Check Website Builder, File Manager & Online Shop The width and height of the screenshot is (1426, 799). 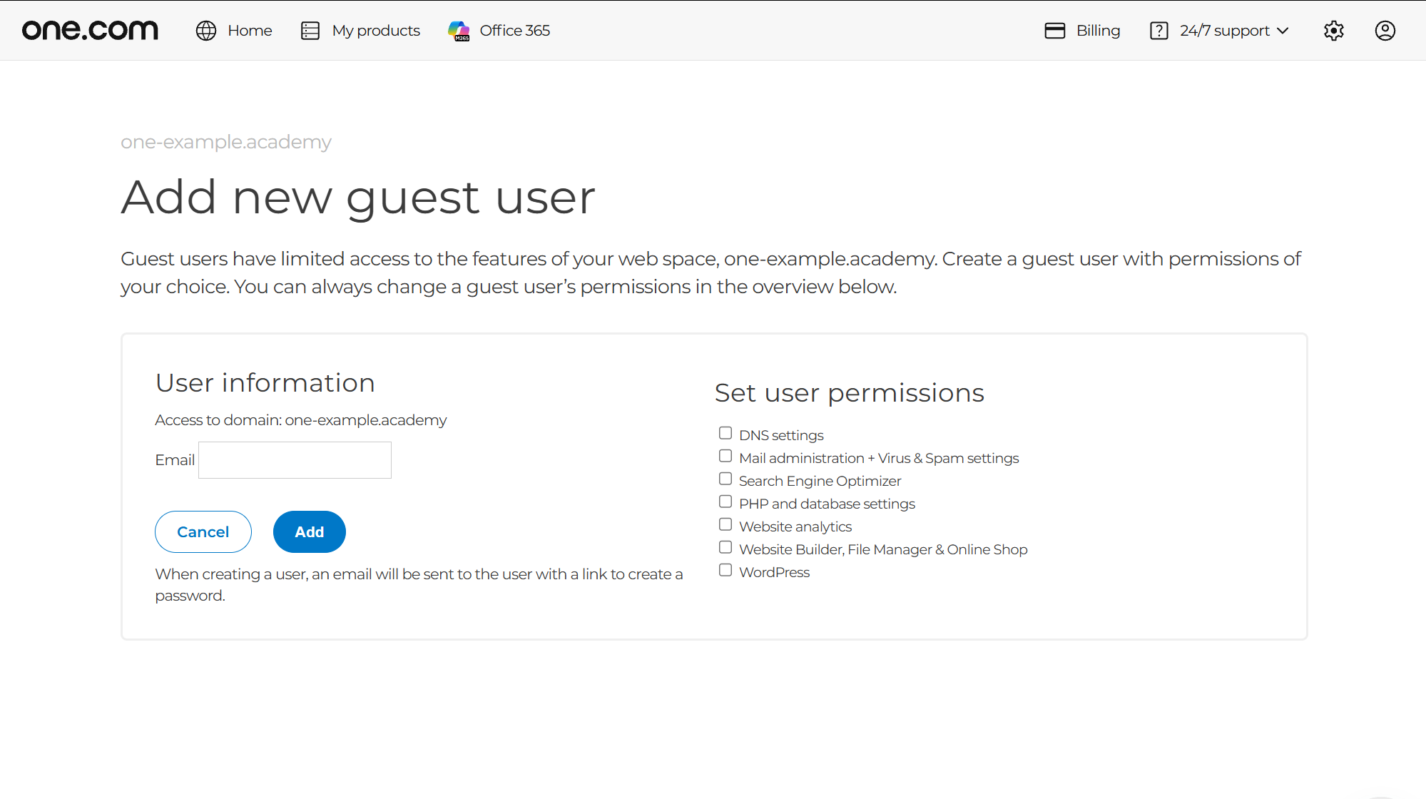(x=725, y=547)
